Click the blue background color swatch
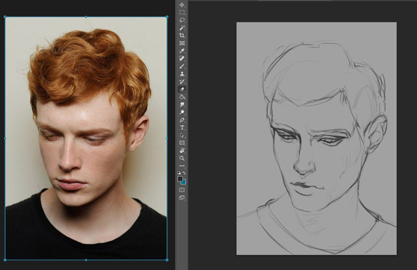 [184, 182]
